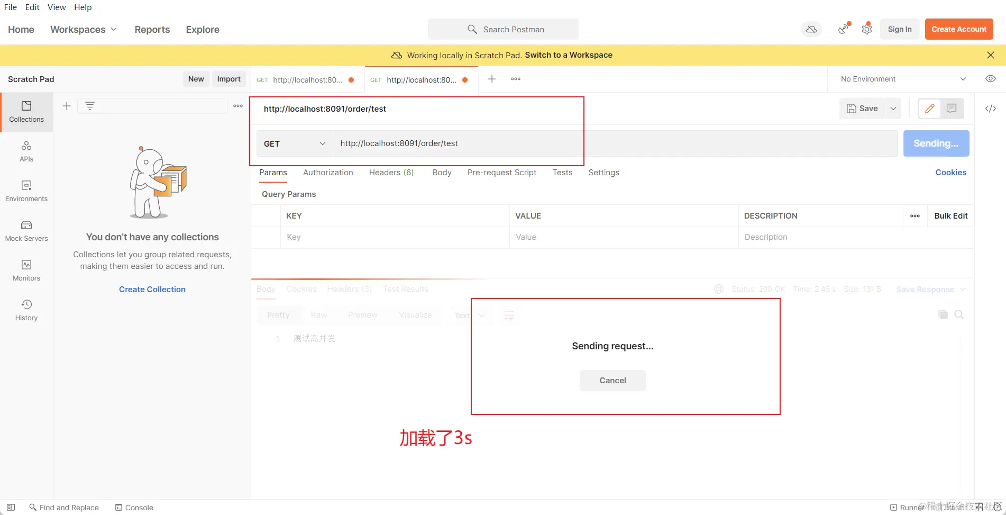The width and height of the screenshot is (1006, 515).
Task: Switch to the comments mode icon
Action: tap(952, 109)
